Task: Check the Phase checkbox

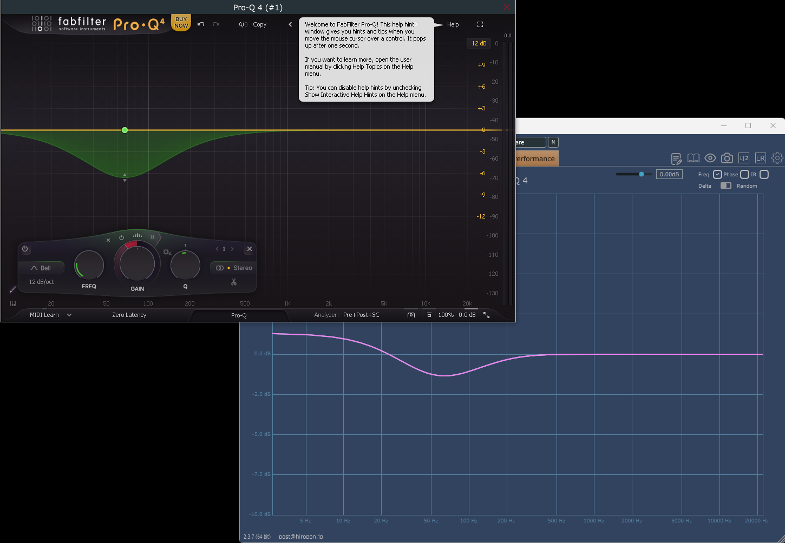Action: [744, 174]
